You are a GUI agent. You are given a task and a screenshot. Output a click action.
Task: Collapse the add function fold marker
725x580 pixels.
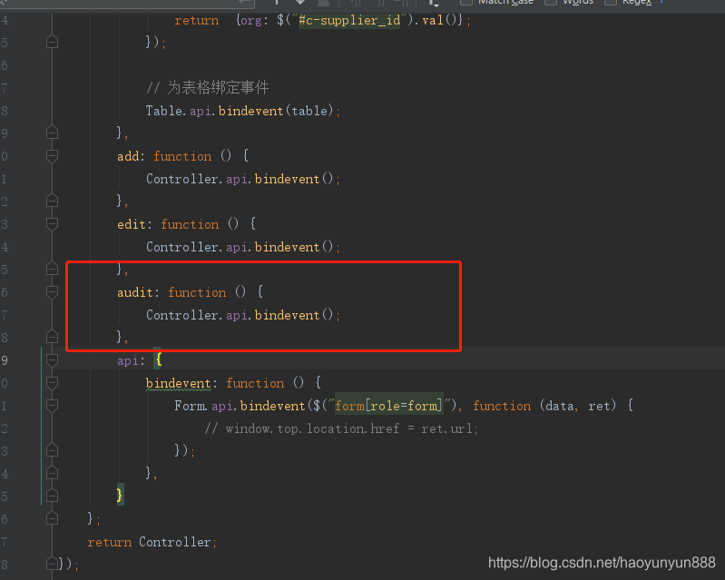point(52,156)
